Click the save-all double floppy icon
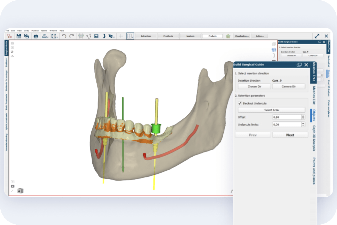The width and height of the screenshot is (337, 225). click(26, 36)
